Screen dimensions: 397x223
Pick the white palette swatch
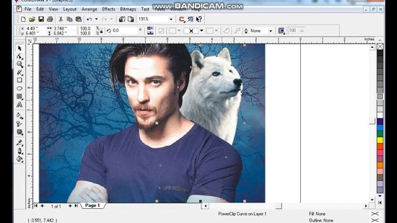[380, 115]
